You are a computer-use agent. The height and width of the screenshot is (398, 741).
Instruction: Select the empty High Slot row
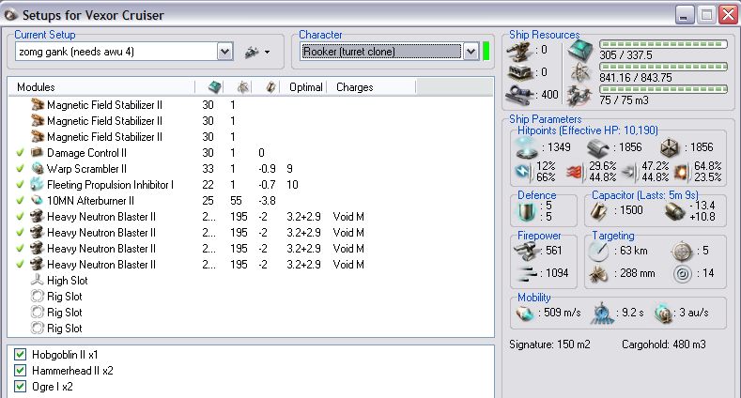tap(251, 281)
